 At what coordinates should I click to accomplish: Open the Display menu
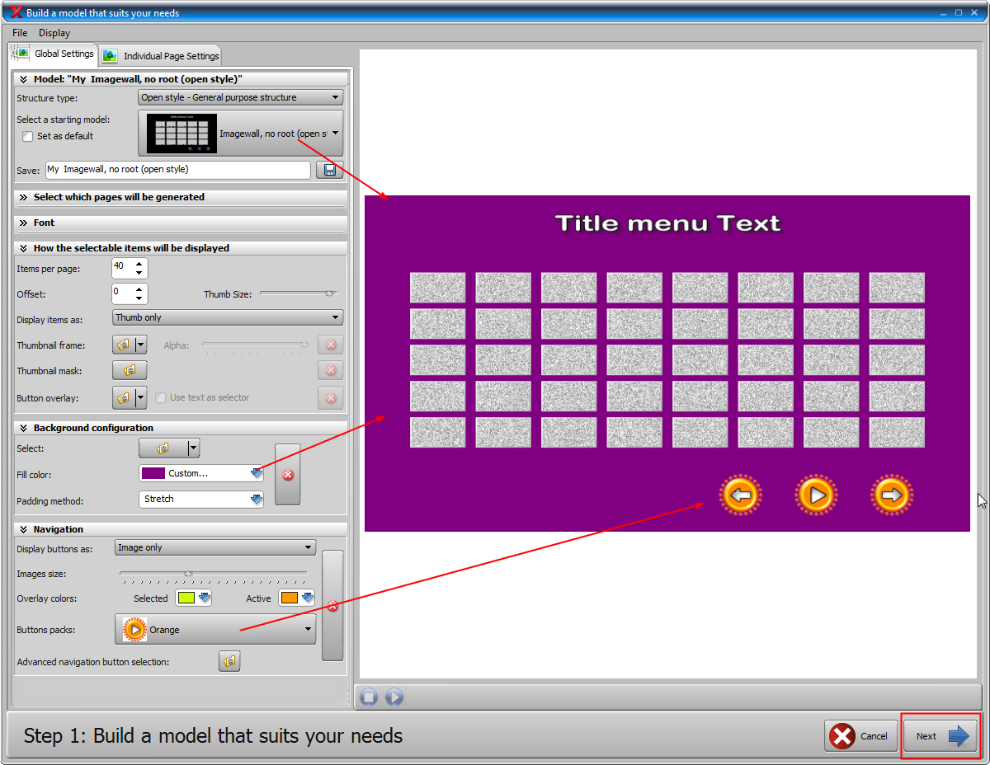(54, 33)
